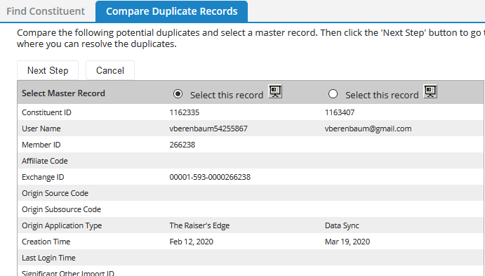The width and height of the screenshot is (485, 276).
Task: Click the Constituent ID row label
Action: [46, 112]
